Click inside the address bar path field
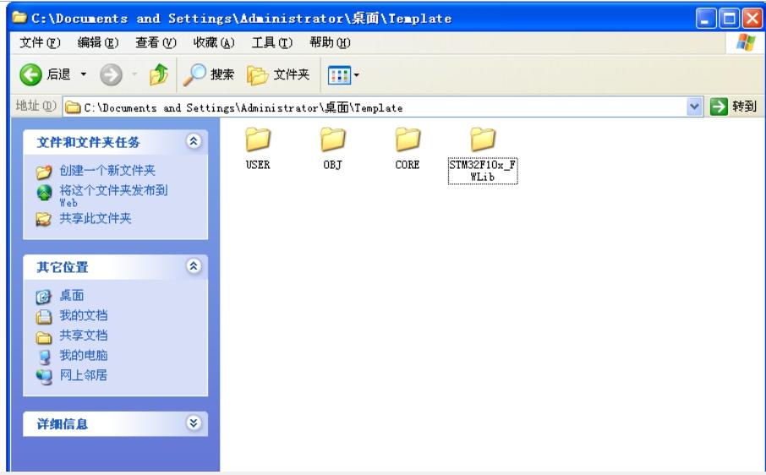 click(x=380, y=107)
